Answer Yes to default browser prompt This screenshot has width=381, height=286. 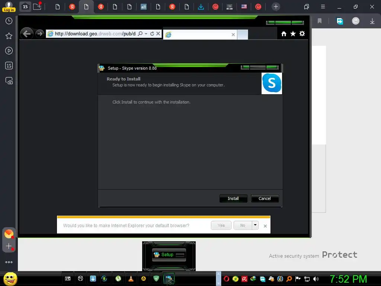[x=221, y=225]
